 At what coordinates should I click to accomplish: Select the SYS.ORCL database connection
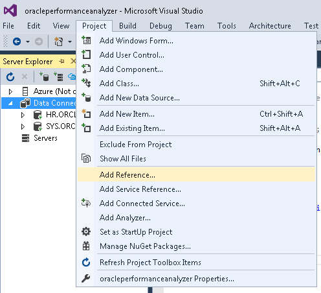tap(61, 126)
